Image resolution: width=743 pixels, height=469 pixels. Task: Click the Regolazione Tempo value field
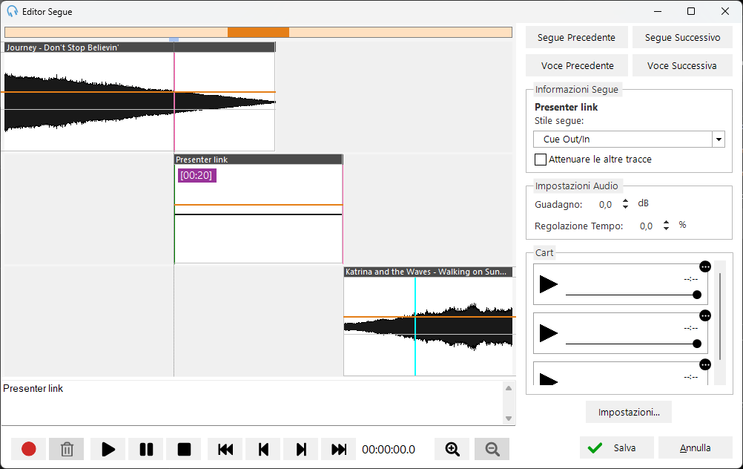click(x=647, y=226)
